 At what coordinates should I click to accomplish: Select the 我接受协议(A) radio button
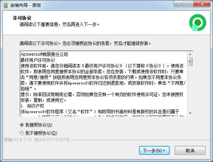[22, 125]
